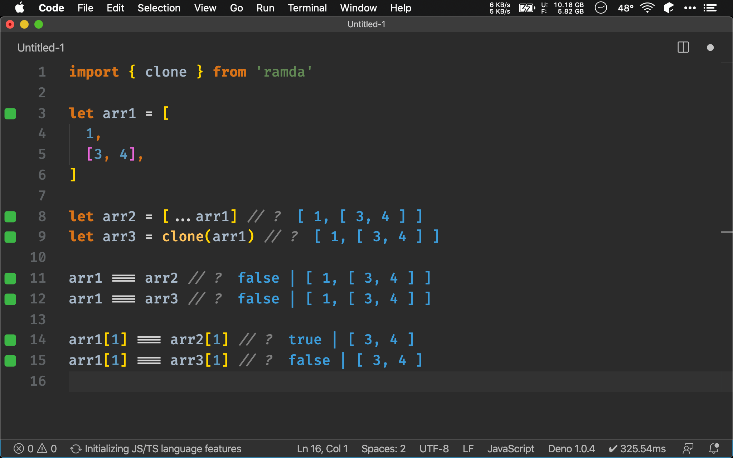
Task: Select the Untitled-1 editor tab
Action: [x=41, y=48]
